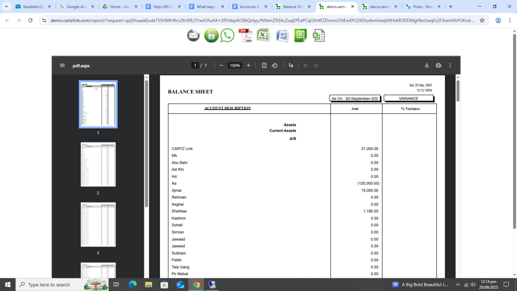Click the browser page scrollbar

[514, 130]
